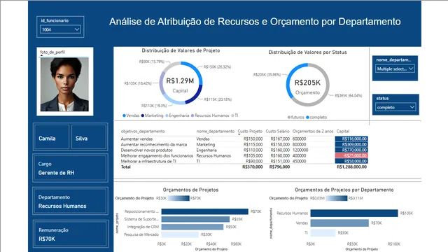Click the TI department budget bar
Viewport: 448px width, 252px height.
323,233
